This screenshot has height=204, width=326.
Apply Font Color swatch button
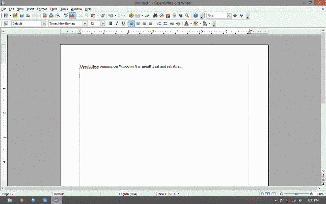coord(186,23)
